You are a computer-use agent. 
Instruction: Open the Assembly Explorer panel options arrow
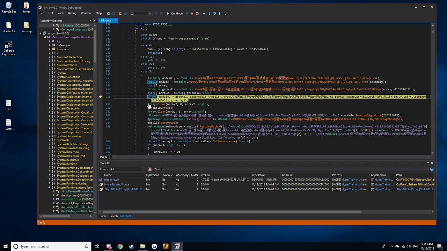pos(90,21)
